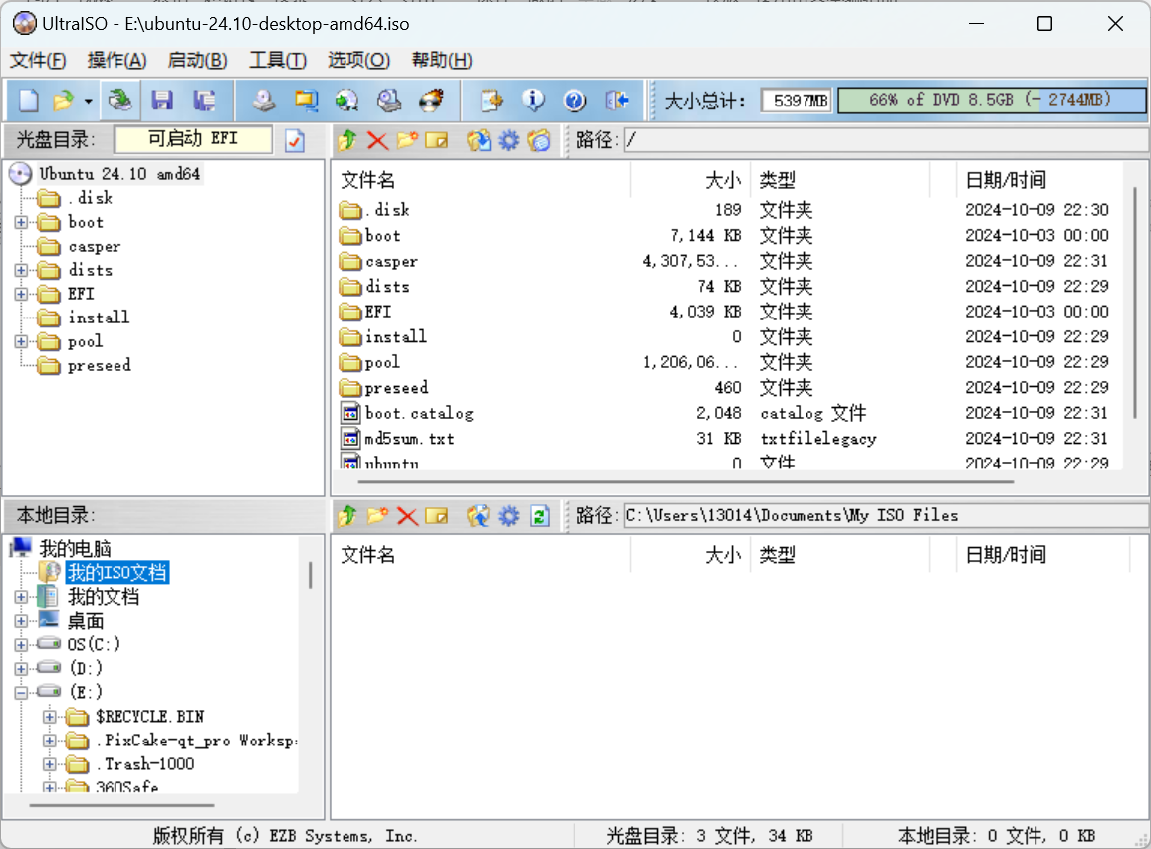Sort ISO file list by 大小 column

[690, 180]
